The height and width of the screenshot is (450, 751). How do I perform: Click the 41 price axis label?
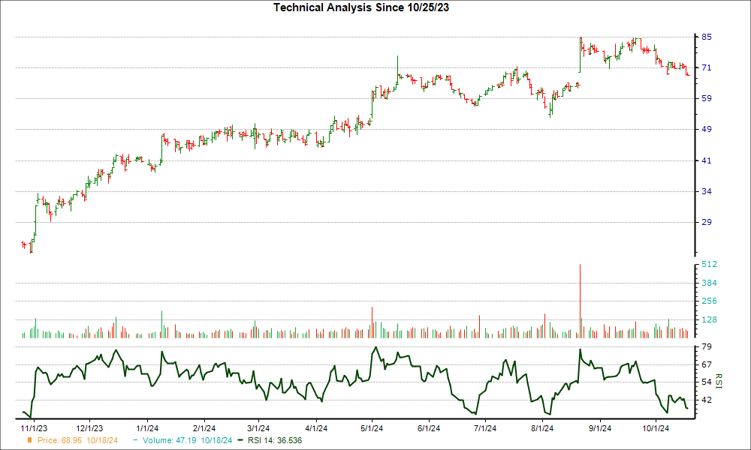pyautogui.click(x=707, y=160)
